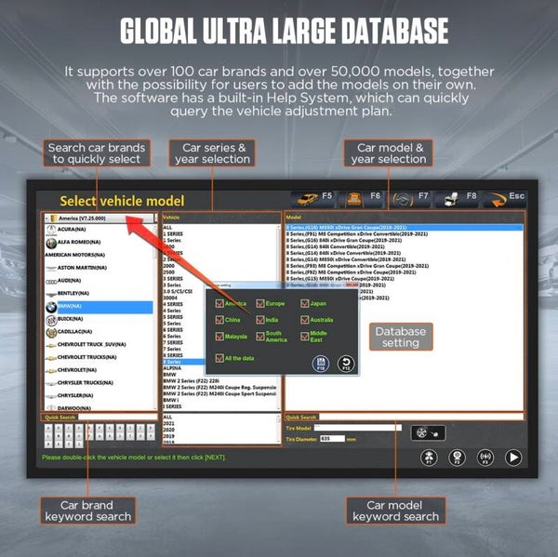Toggle the India checkbox
The image size is (558, 557).
260,320
